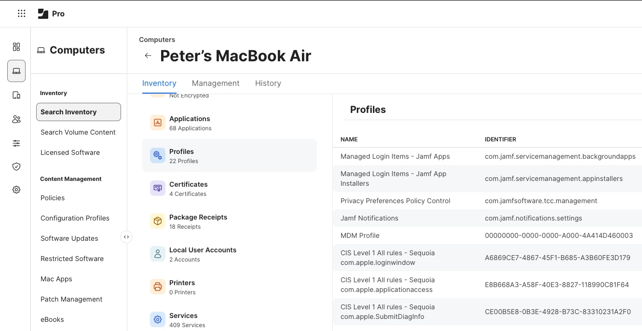This screenshot has width=642, height=331.
Task: Click identifier CE00B5E8-0B3E-4928-B73C-83310231A2F0
Action: tap(558, 312)
